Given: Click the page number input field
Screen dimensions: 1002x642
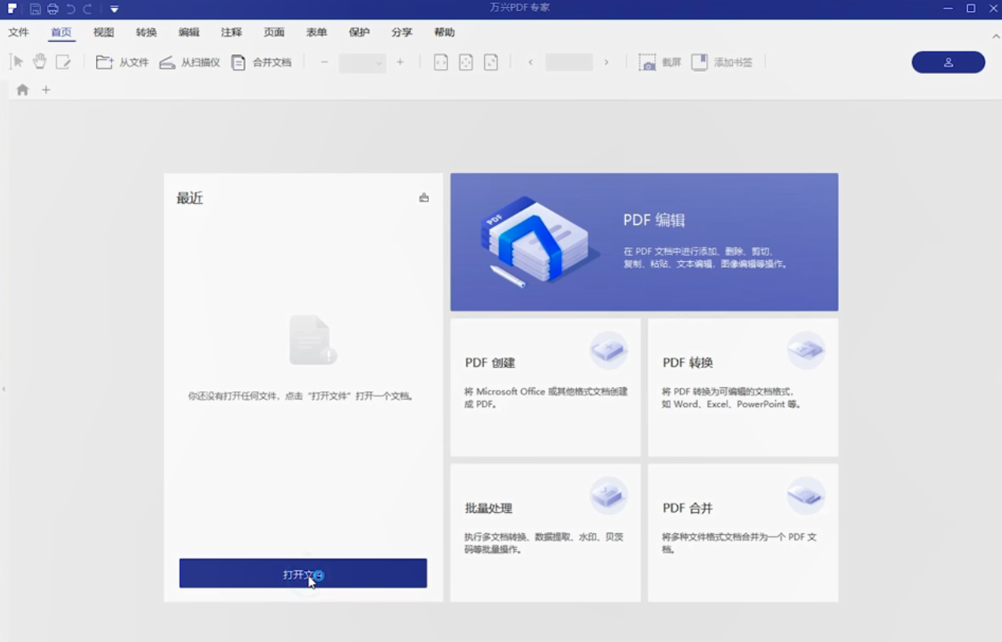Looking at the screenshot, I should click(568, 62).
